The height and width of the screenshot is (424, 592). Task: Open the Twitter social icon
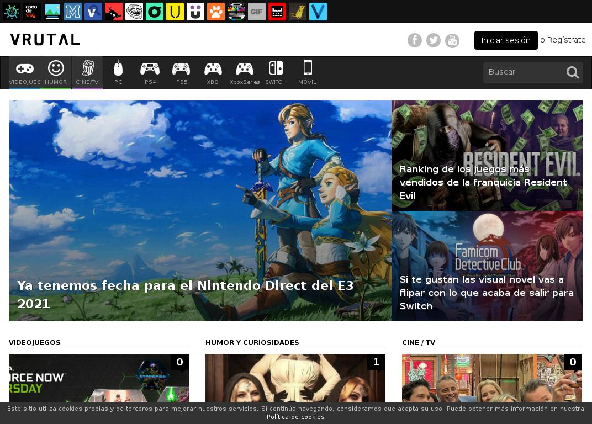click(434, 40)
